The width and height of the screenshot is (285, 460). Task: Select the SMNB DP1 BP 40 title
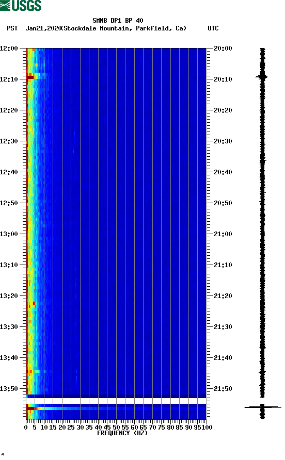pos(118,21)
